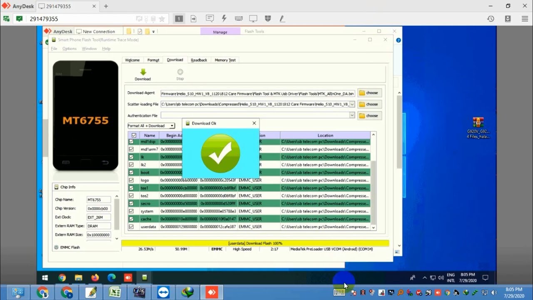Click the AnyDesk whiteboard pen icon
This screenshot has width=533, height=300.
point(282,18)
